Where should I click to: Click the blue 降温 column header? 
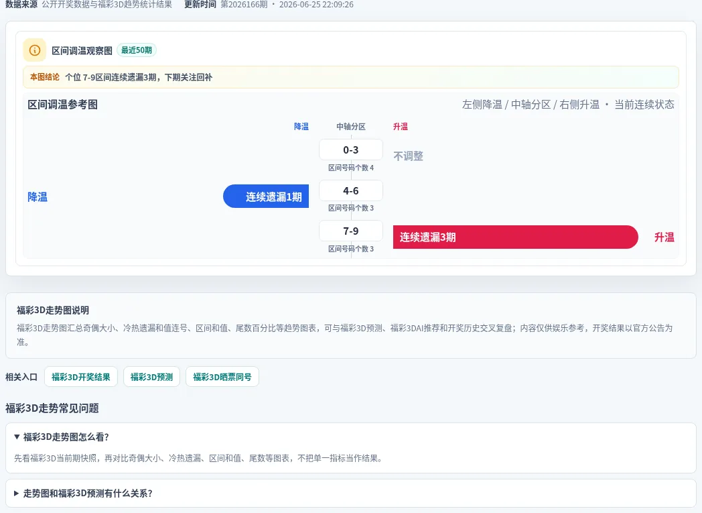pos(301,126)
